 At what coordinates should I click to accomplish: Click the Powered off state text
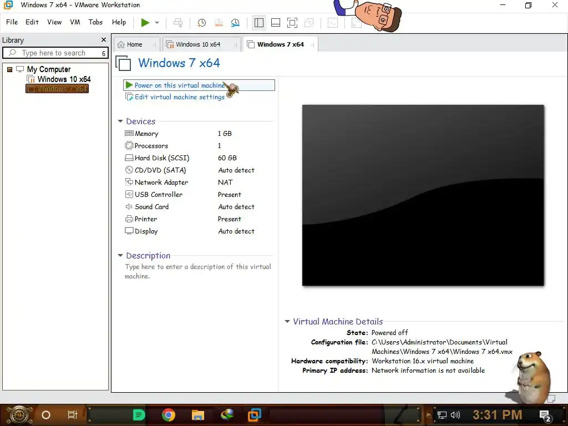pyautogui.click(x=389, y=333)
